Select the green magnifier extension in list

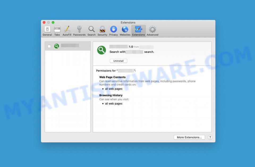[x=68, y=46]
